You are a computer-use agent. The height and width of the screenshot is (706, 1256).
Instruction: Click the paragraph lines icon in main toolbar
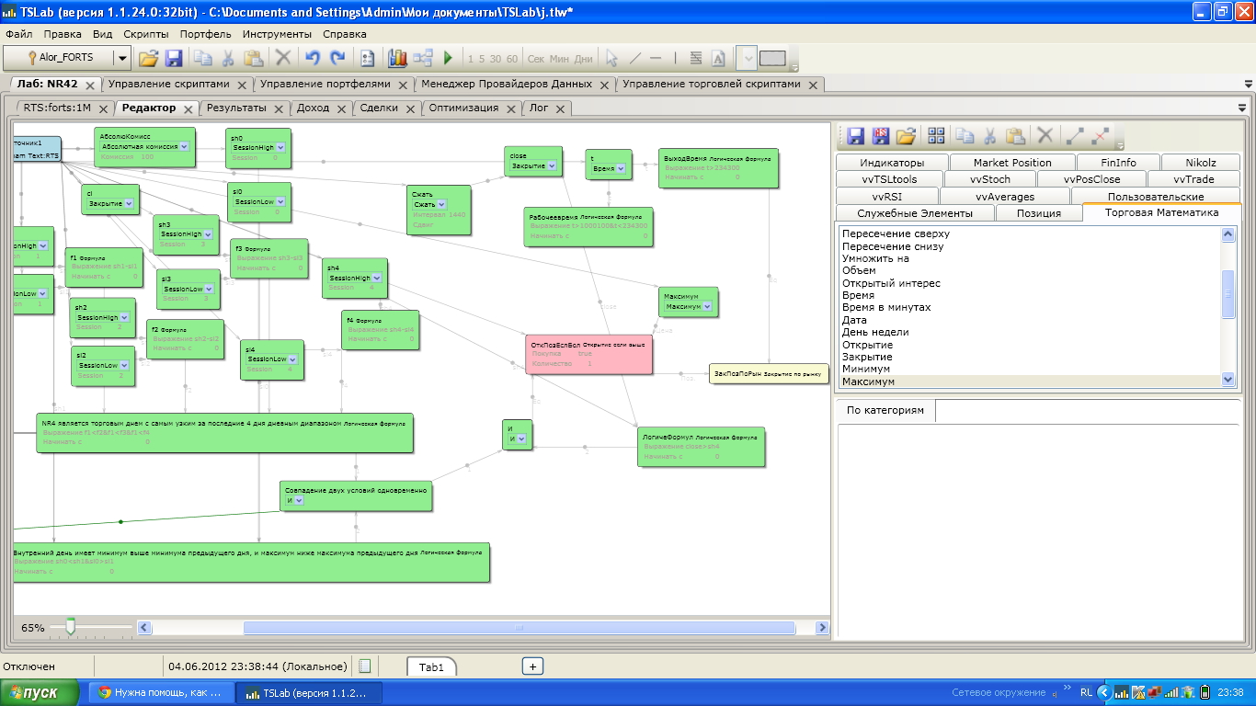point(696,58)
